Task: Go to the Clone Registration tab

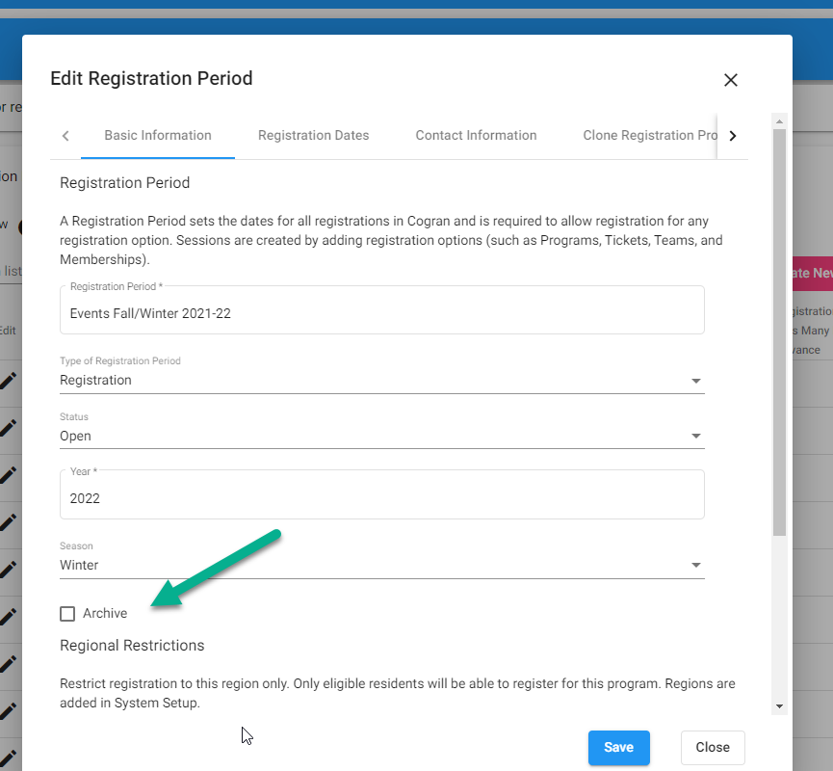Action: 651,136
